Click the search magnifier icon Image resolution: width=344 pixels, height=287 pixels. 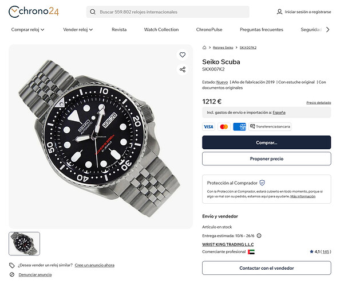click(x=93, y=12)
